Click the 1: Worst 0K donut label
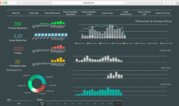The width and height of the screenshot is (179, 106). (x=53, y=85)
